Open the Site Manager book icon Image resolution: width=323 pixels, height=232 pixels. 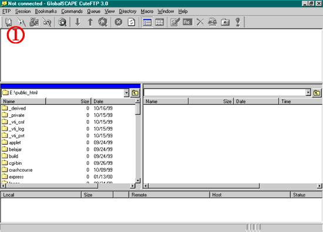[x=8, y=22]
